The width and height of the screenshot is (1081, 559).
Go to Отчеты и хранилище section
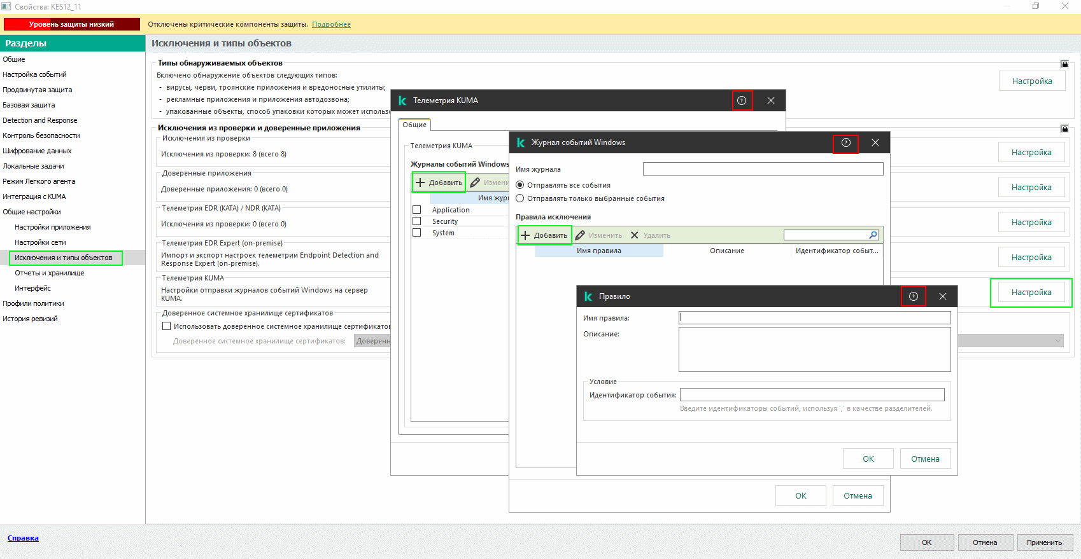point(50,273)
